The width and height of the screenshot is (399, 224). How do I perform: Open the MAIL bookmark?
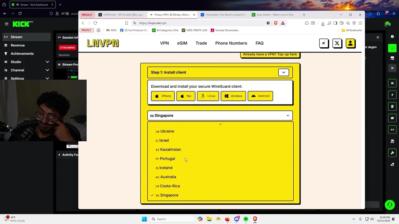coord(112,30)
